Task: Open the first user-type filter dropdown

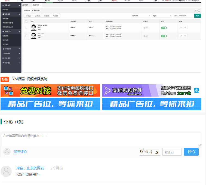Action: click(140, 16)
